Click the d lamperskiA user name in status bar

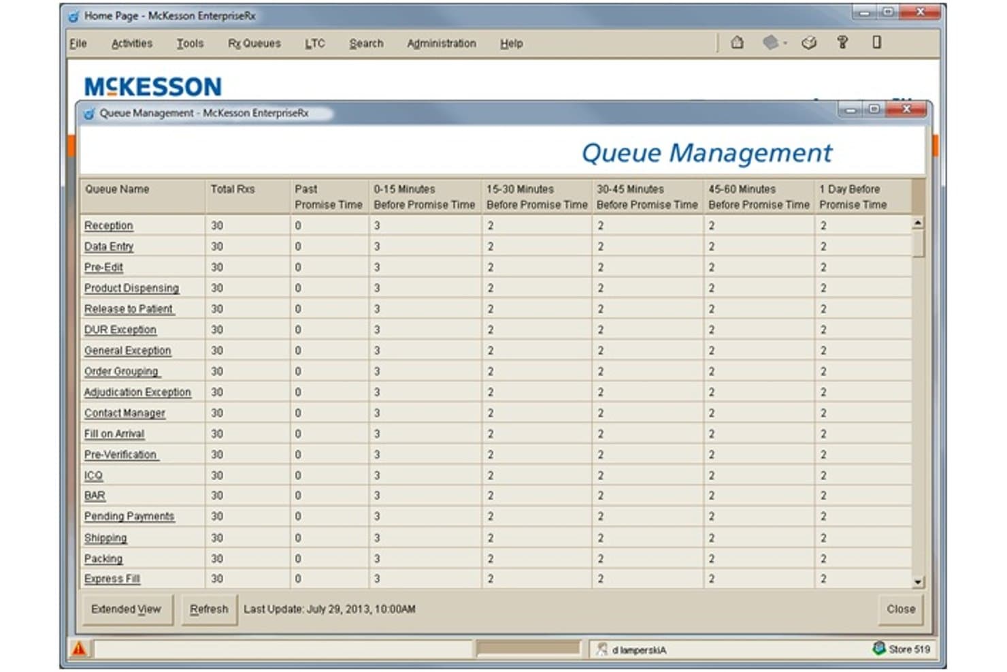[x=639, y=650]
